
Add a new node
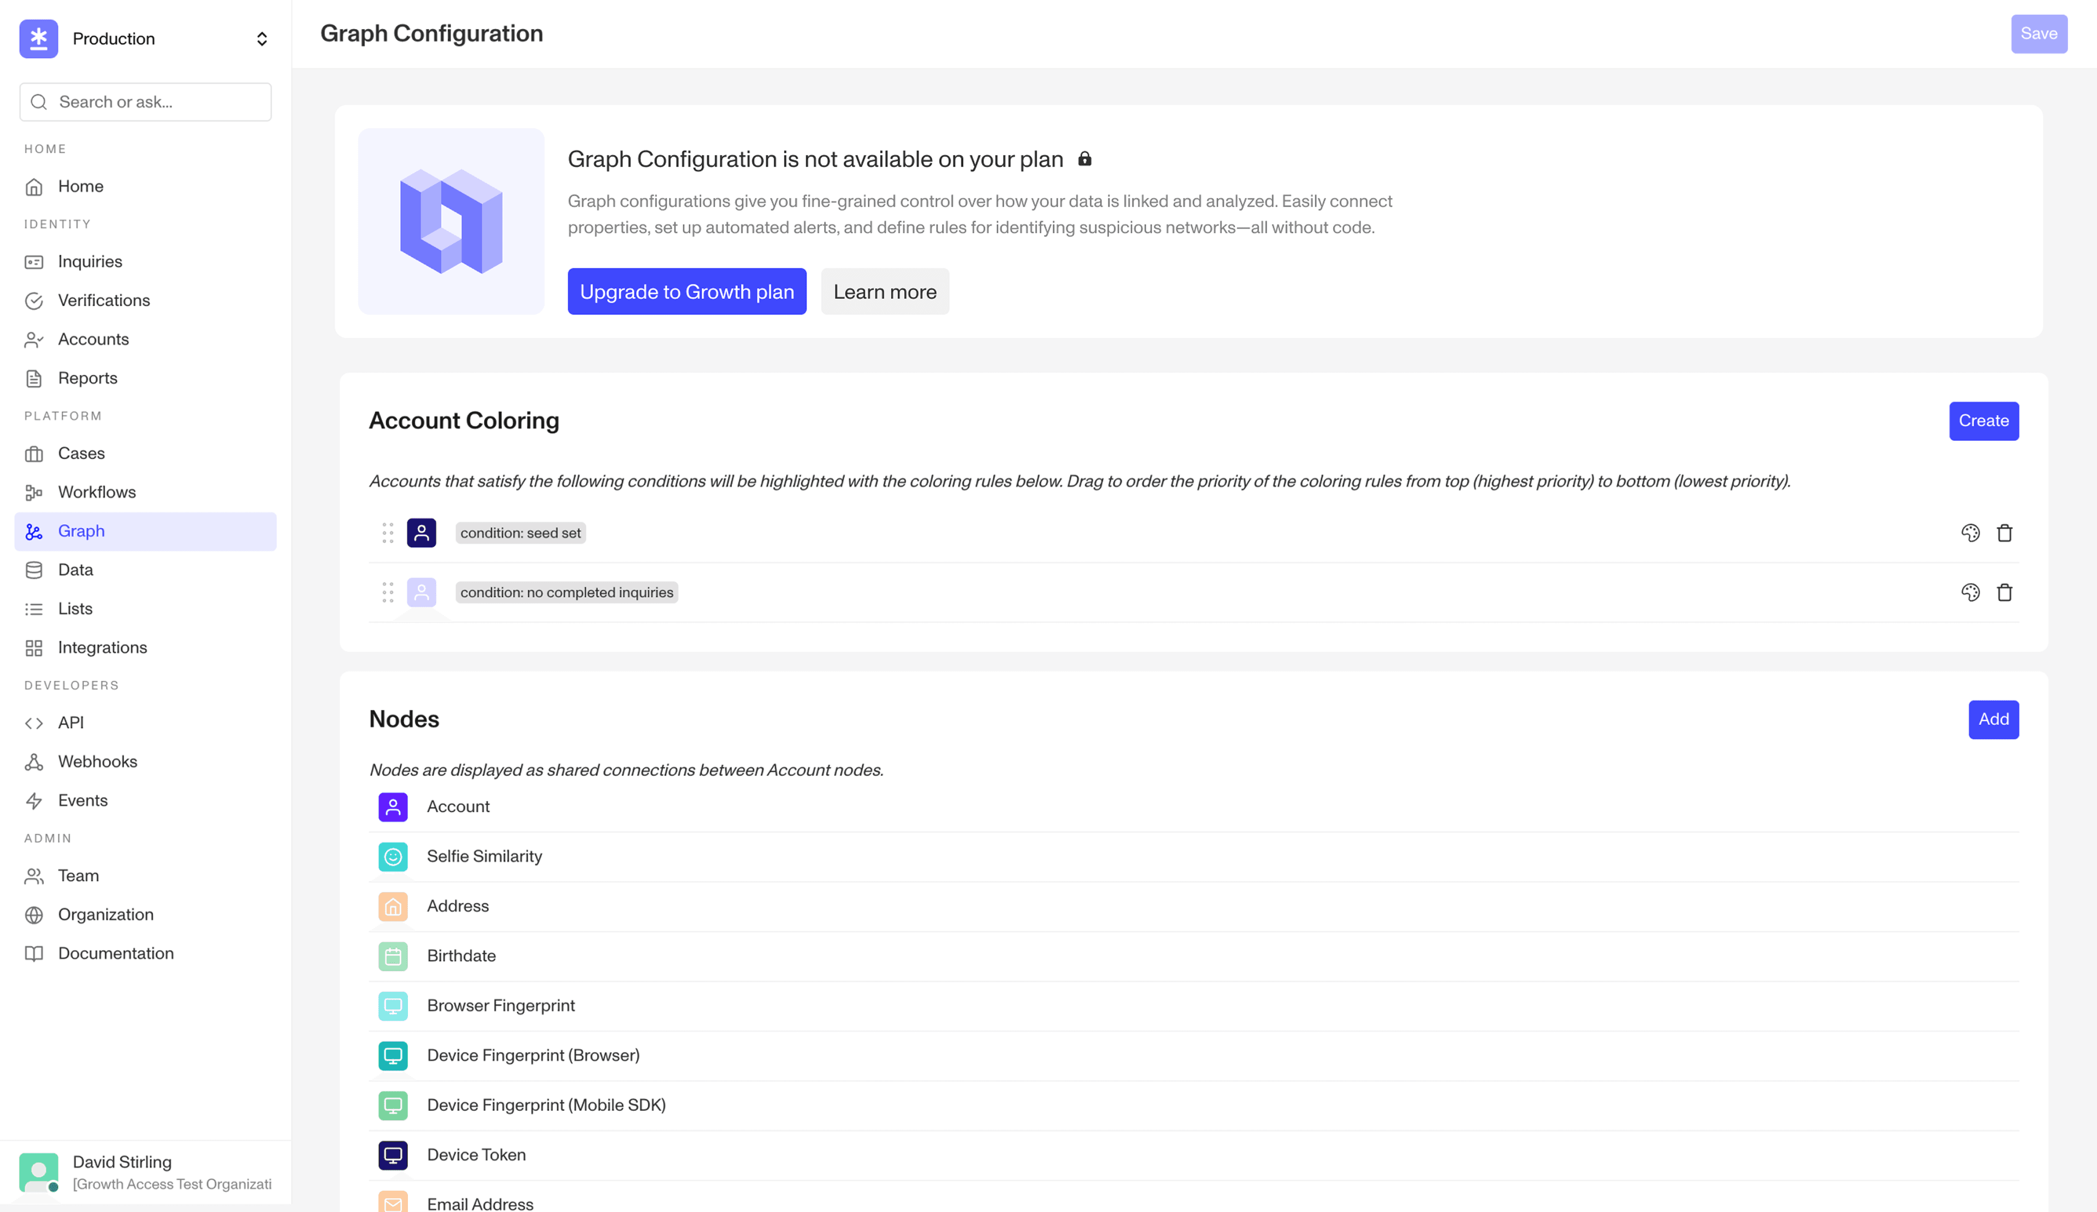point(1993,719)
